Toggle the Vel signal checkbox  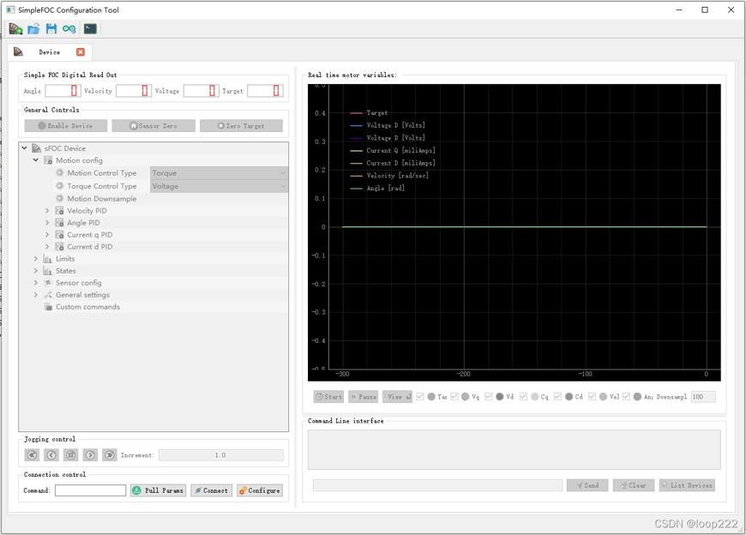pyautogui.click(x=592, y=397)
